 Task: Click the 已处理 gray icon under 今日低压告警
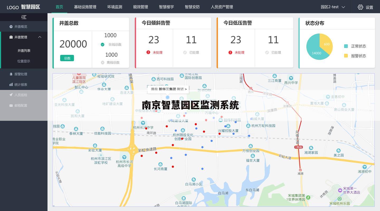267,52
